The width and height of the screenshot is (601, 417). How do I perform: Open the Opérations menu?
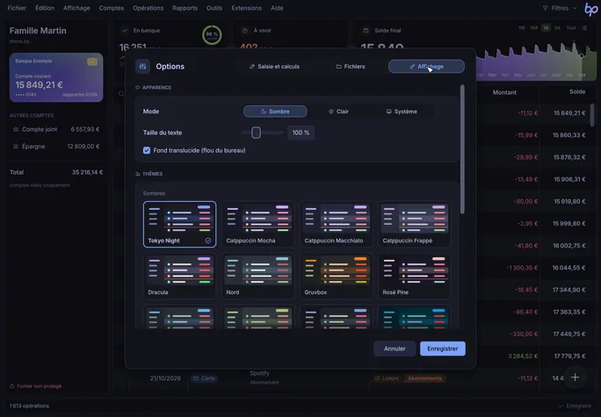148,8
